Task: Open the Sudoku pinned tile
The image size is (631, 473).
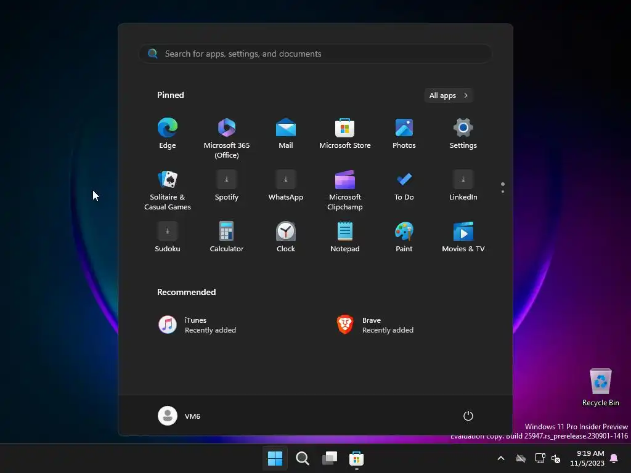Action: click(168, 237)
